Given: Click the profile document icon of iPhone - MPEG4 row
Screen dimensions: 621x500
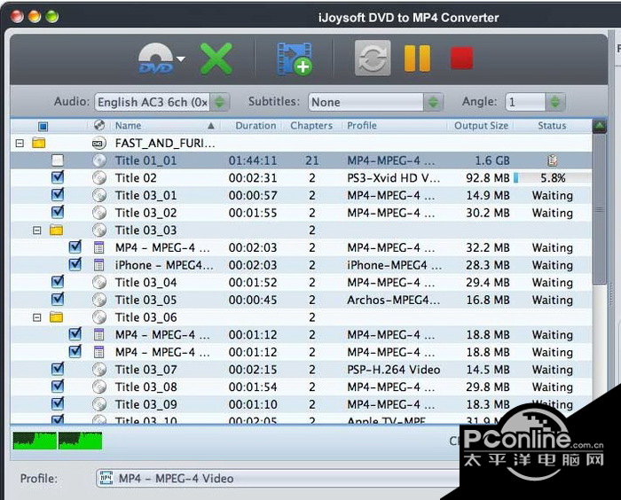Looking at the screenshot, I should 98,265.
